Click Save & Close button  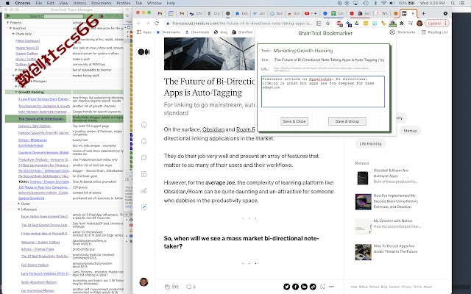point(294,121)
